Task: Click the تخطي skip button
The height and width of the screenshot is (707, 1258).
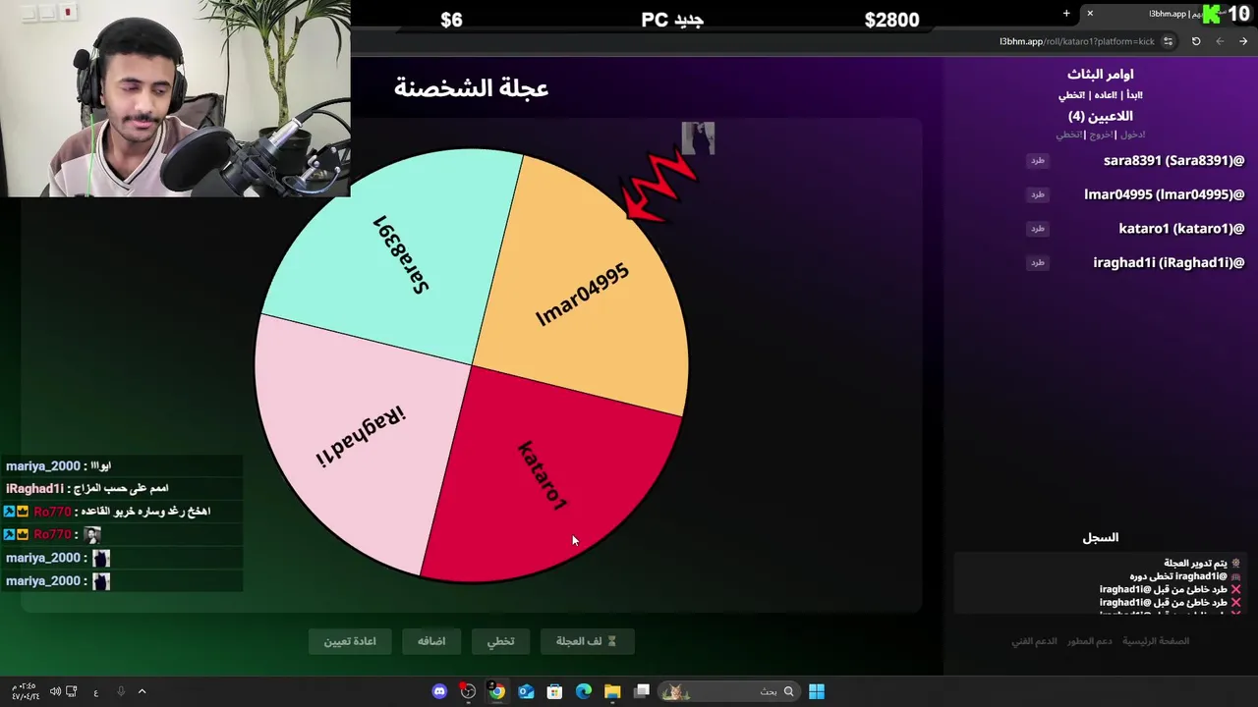Action: (x=500, y=641)
